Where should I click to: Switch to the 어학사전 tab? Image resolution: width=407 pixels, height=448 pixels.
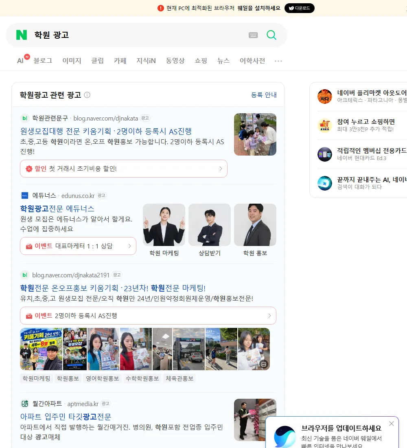click(252, 61)
